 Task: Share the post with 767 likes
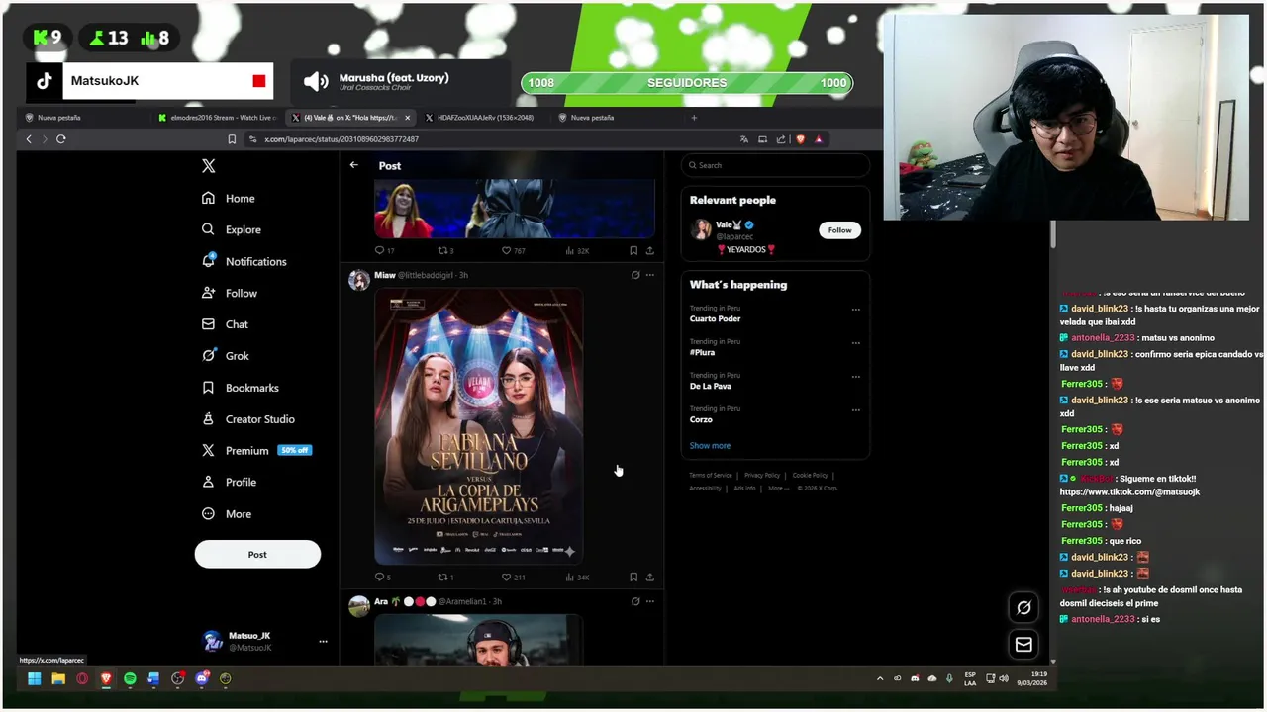649,250
